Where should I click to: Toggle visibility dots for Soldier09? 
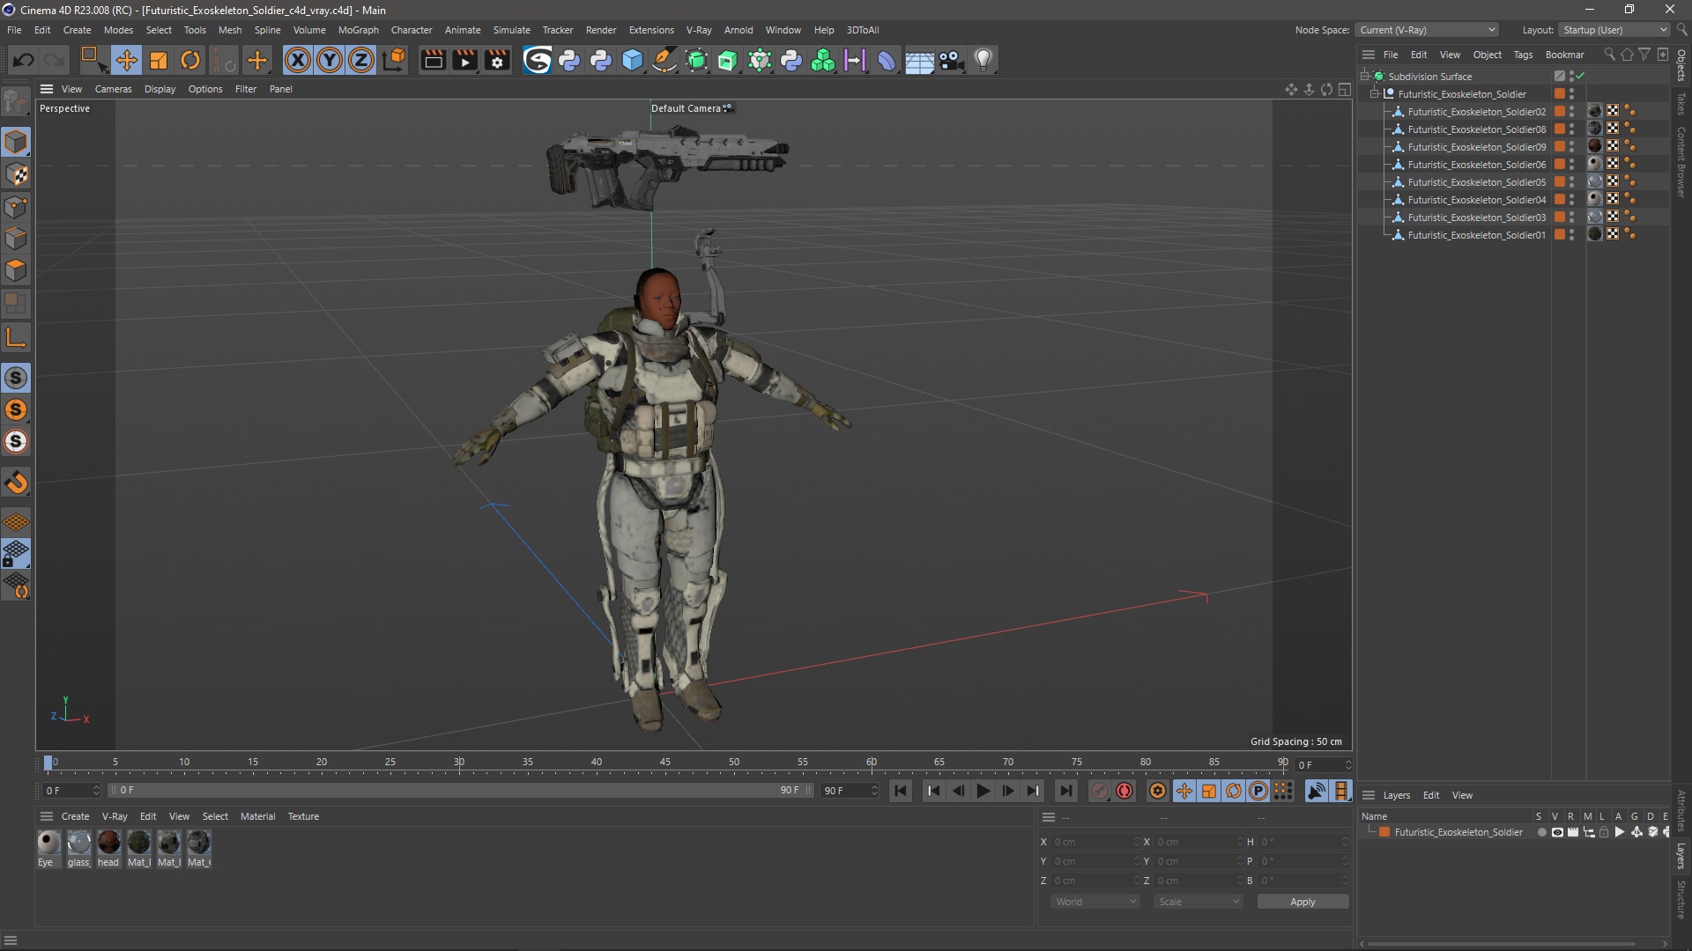point(1571,147)
